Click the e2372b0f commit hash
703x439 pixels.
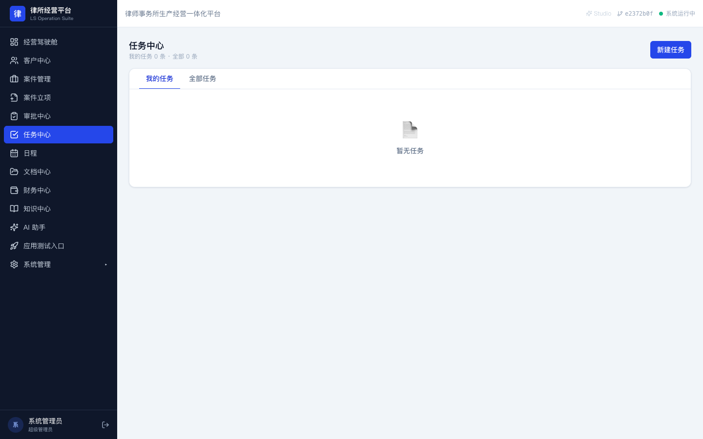click(x=635, y=14)
